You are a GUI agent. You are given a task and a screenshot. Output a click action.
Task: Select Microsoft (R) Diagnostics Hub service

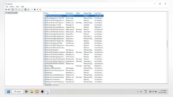tap(74, 20)
